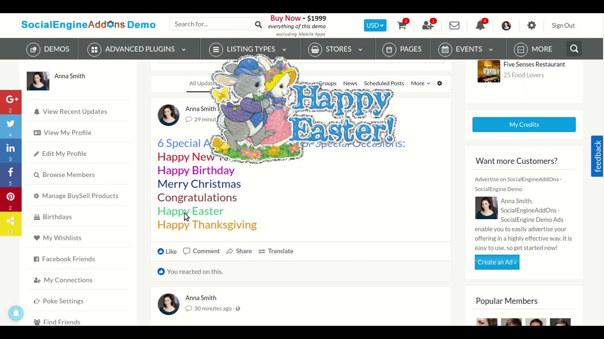
Task: Click the Buy Now link
Action: click(x=285, y=18)
